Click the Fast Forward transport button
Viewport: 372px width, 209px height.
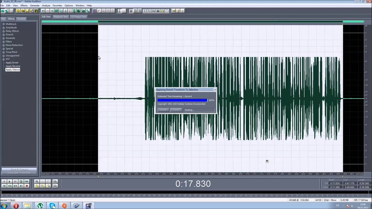pos(15,186)
